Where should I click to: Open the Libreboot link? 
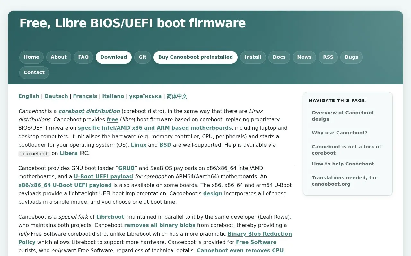[110, 217]
